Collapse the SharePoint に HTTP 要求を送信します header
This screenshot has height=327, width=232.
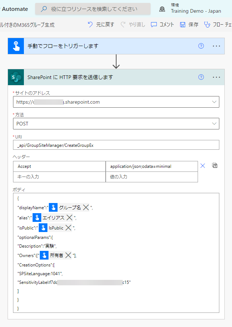116,77
